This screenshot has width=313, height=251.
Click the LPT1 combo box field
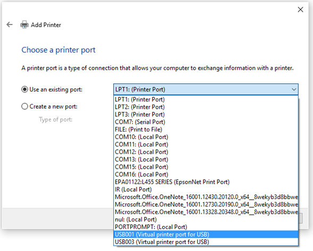pos(206,90)
